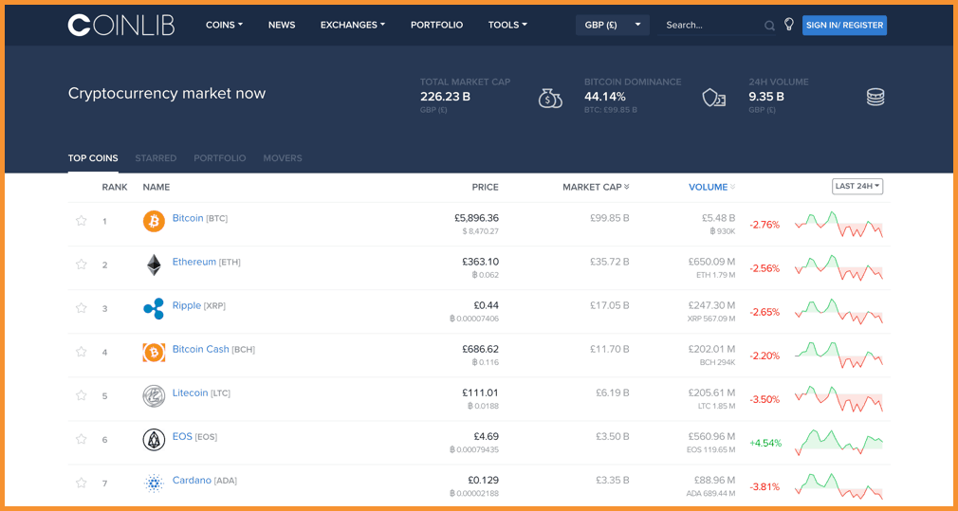Click the -2.76% Bitcoin change value

pos(765,225)
